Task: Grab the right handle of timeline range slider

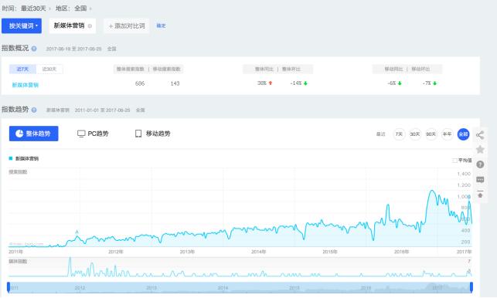Action: point(471,287)
